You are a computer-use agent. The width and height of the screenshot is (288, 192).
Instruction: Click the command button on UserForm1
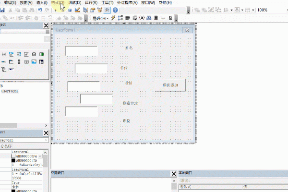170,84
